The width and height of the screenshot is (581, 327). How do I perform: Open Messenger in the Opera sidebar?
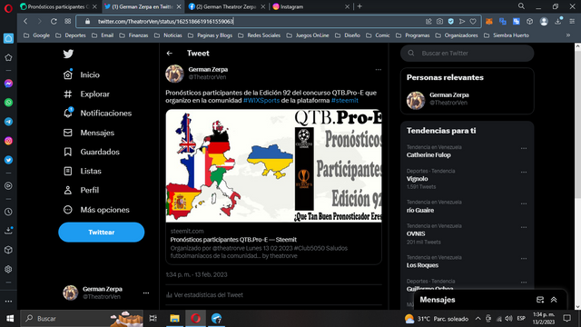coord(8,84)
